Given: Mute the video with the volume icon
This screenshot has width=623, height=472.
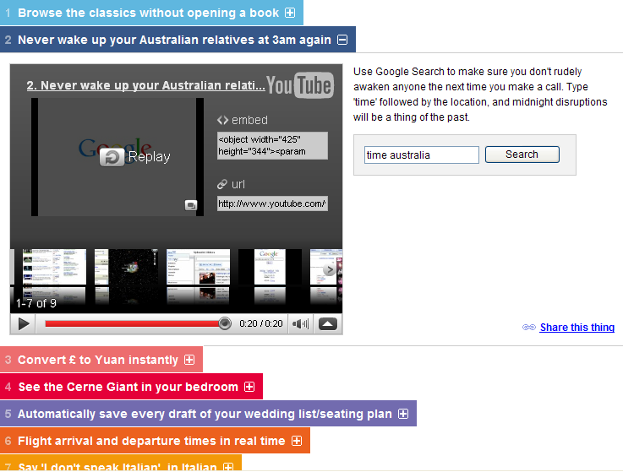Looking at the screenshot, I should coord(300,323).
